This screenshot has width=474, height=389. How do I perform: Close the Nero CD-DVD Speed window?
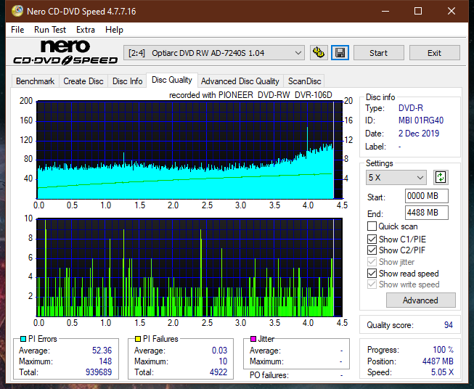pyautogui.click(x=451, y=11)
